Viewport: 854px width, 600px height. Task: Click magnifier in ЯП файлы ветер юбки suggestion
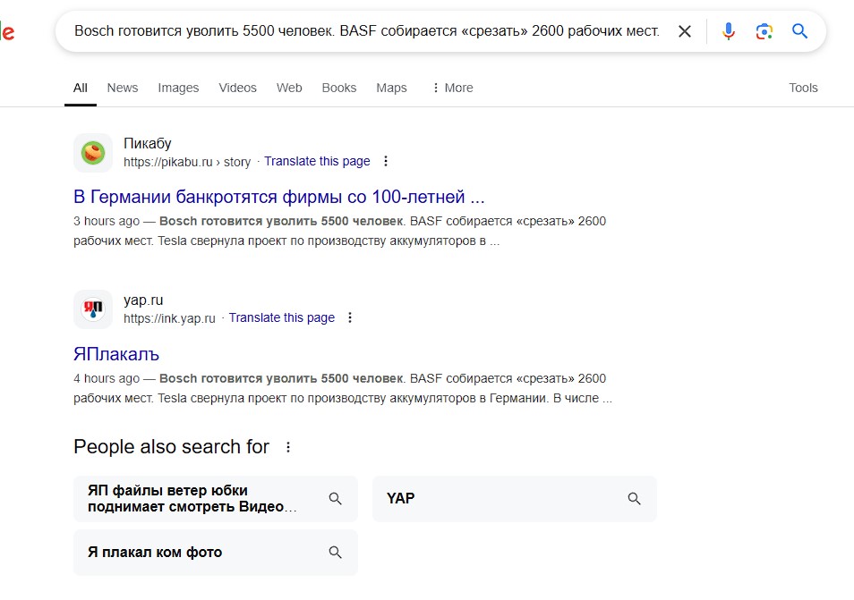tap(336, 499)
